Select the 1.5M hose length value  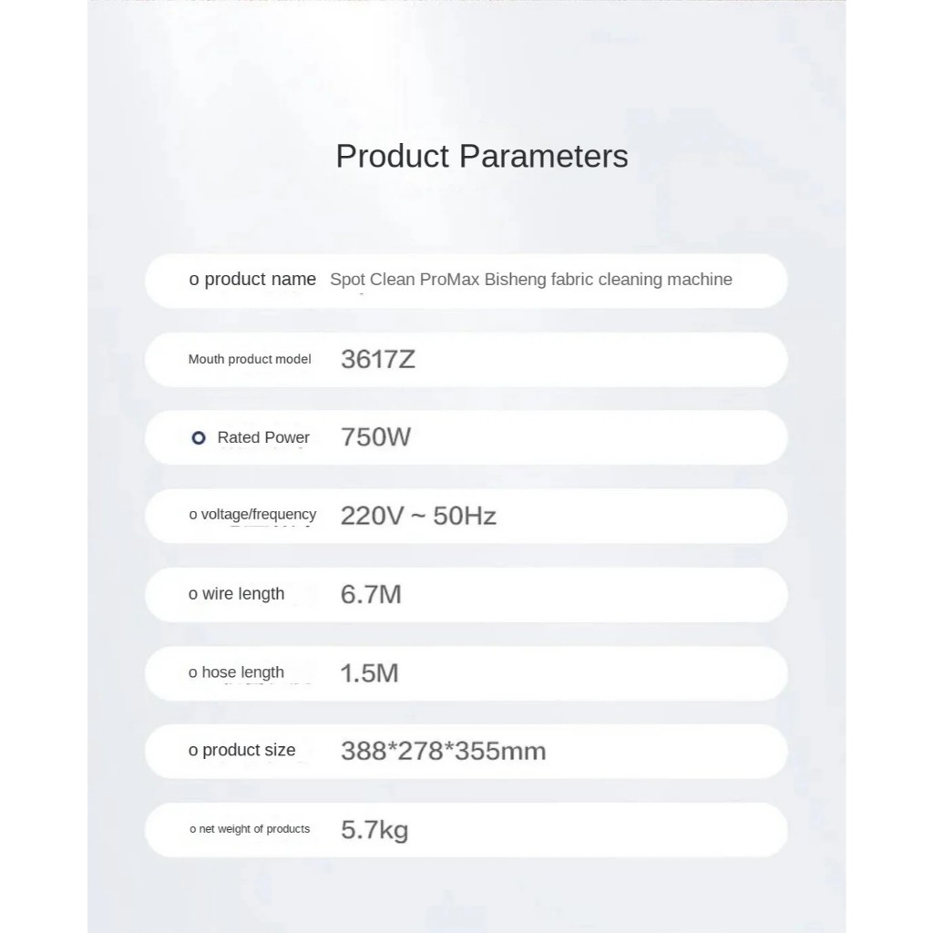pos(369,673)
